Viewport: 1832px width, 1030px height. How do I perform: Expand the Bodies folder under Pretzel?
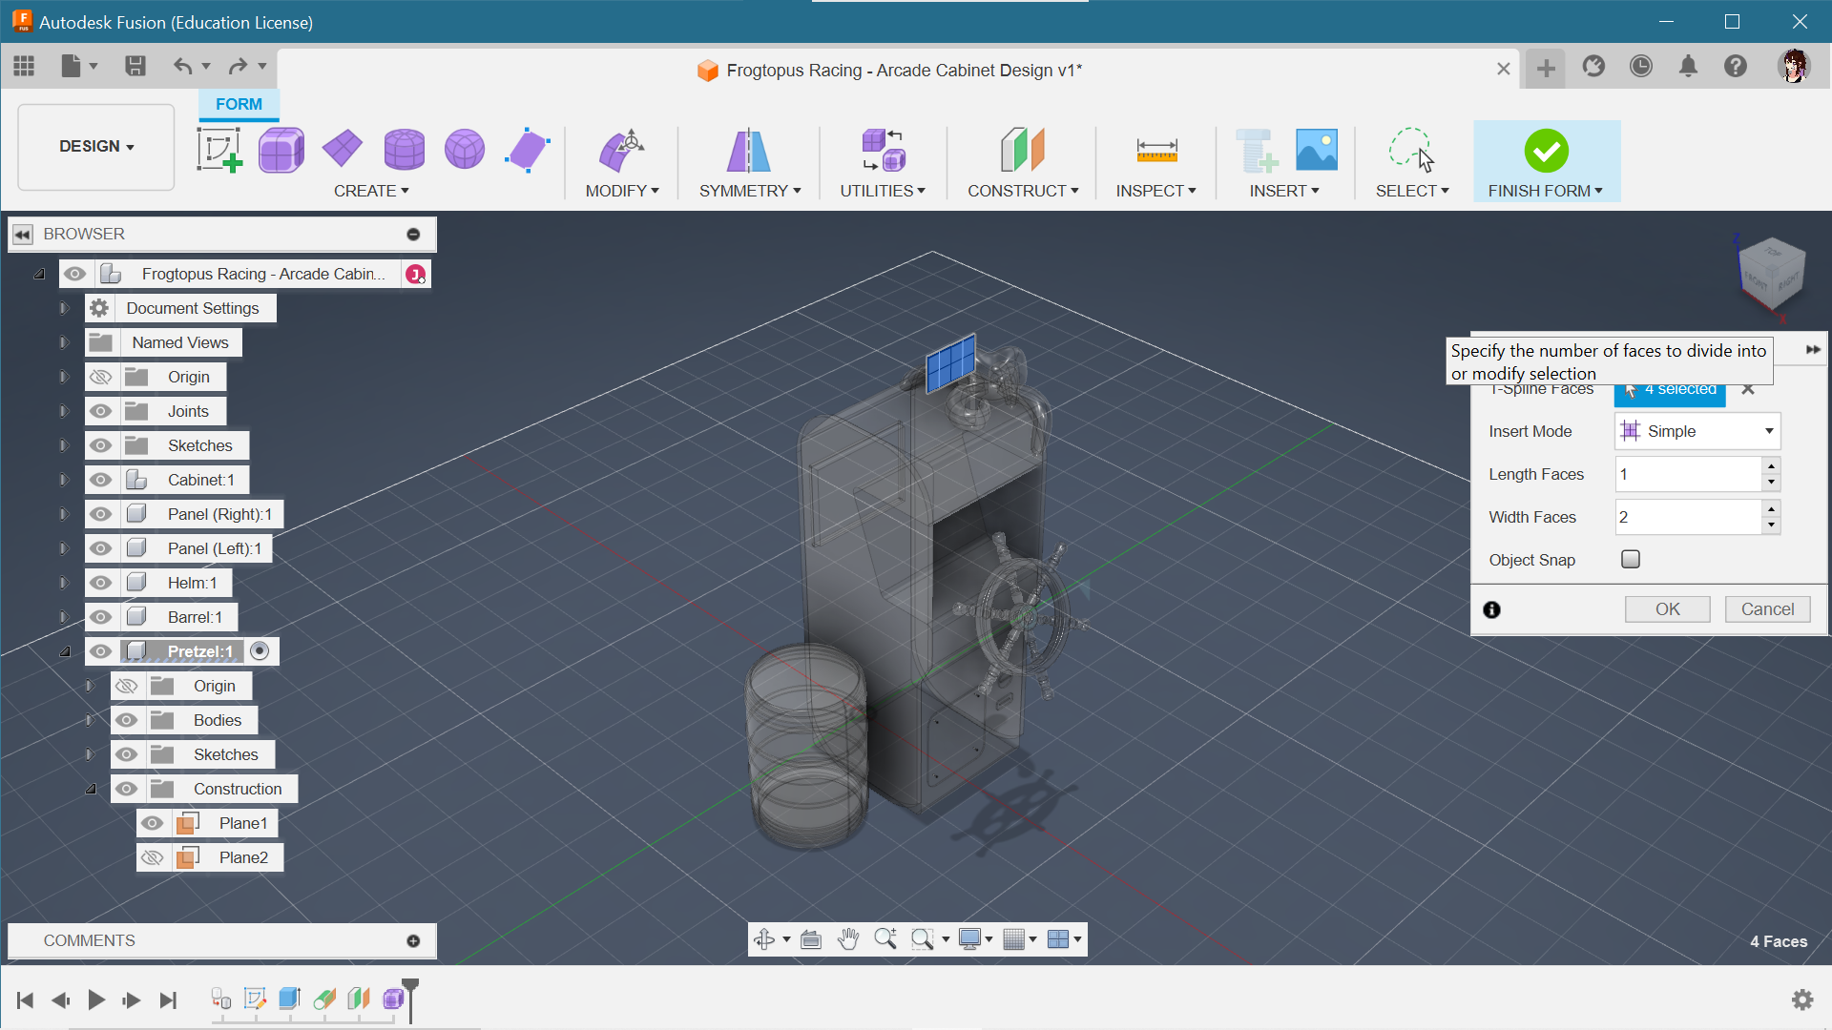click(x=90, y=720)
